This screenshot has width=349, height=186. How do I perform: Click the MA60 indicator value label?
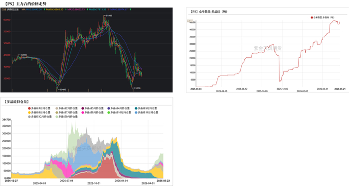point(119,9)
